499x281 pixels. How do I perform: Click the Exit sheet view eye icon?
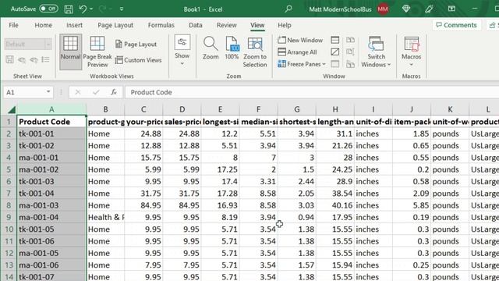[x=22, y=59]
